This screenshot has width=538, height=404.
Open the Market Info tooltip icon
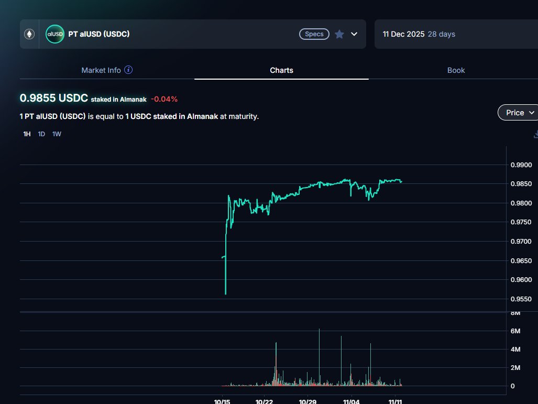(x=128, y=70)
